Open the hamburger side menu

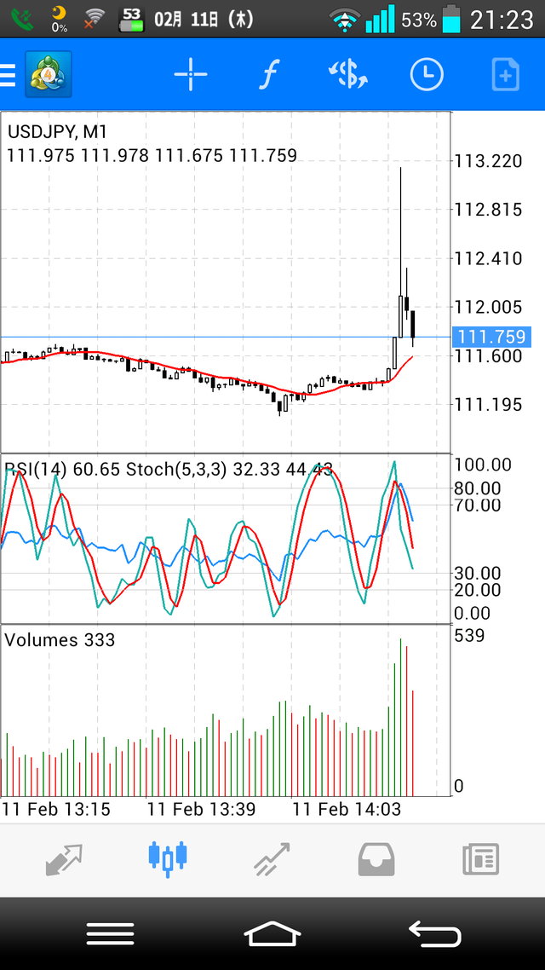[8, 74]
